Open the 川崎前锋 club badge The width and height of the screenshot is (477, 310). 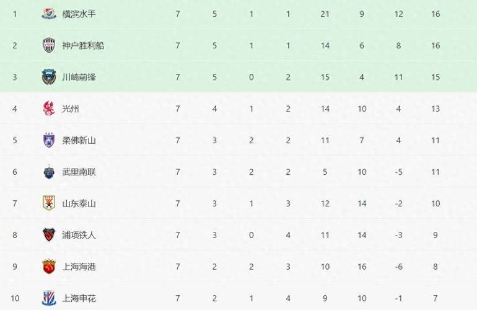49,77
